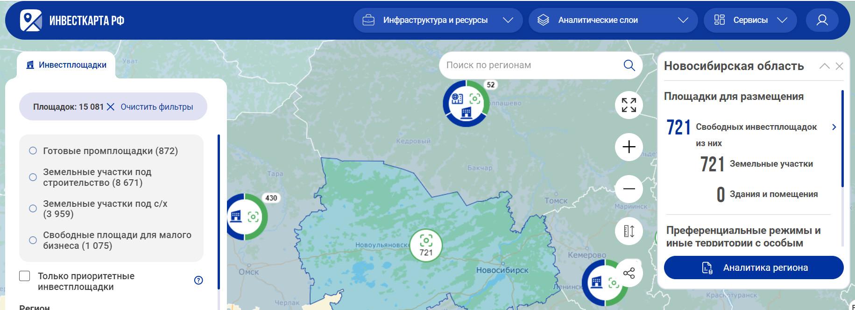This screenshot has height=310, width=855.
Task: Click Кемерово city label on map
Action: pyautogui.click(x=587, y=255)
